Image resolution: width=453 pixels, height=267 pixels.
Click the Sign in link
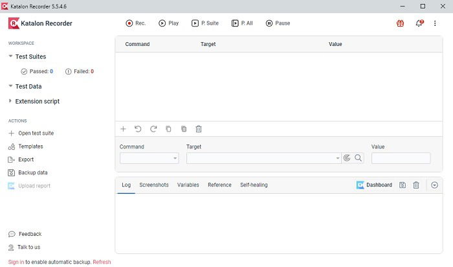tap(16, 262)
